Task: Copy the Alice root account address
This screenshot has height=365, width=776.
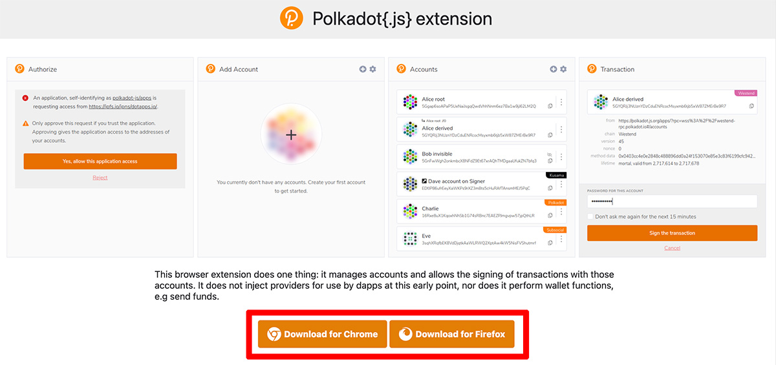Action: (x=550, y=106)
